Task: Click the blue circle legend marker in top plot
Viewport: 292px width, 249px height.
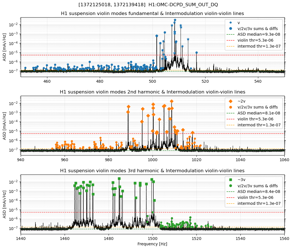Action: click(x=230, y=29)
